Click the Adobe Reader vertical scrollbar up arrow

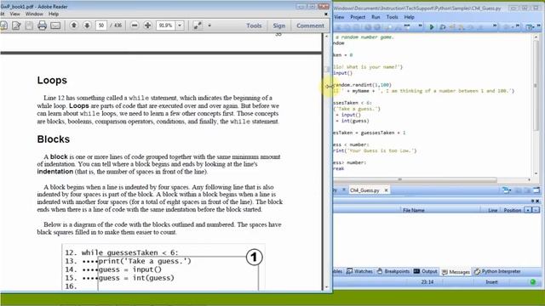[326, 36]
